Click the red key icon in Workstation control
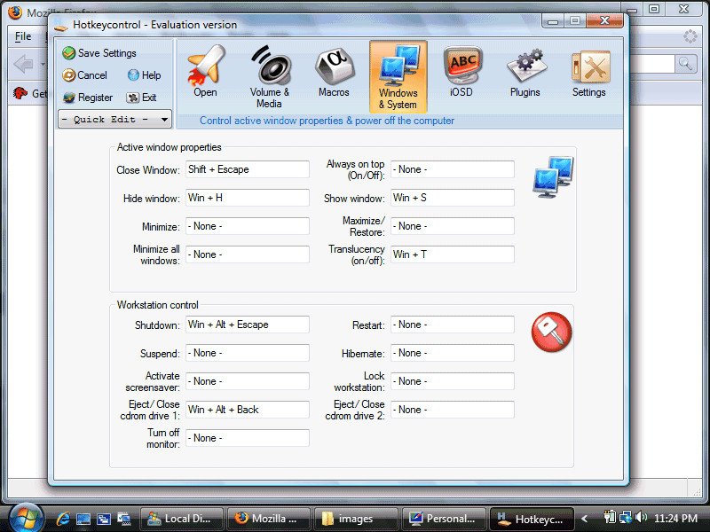 coord(551,332)
